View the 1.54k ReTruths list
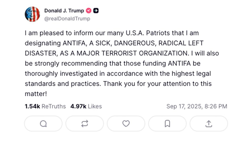 pos(45,106)
